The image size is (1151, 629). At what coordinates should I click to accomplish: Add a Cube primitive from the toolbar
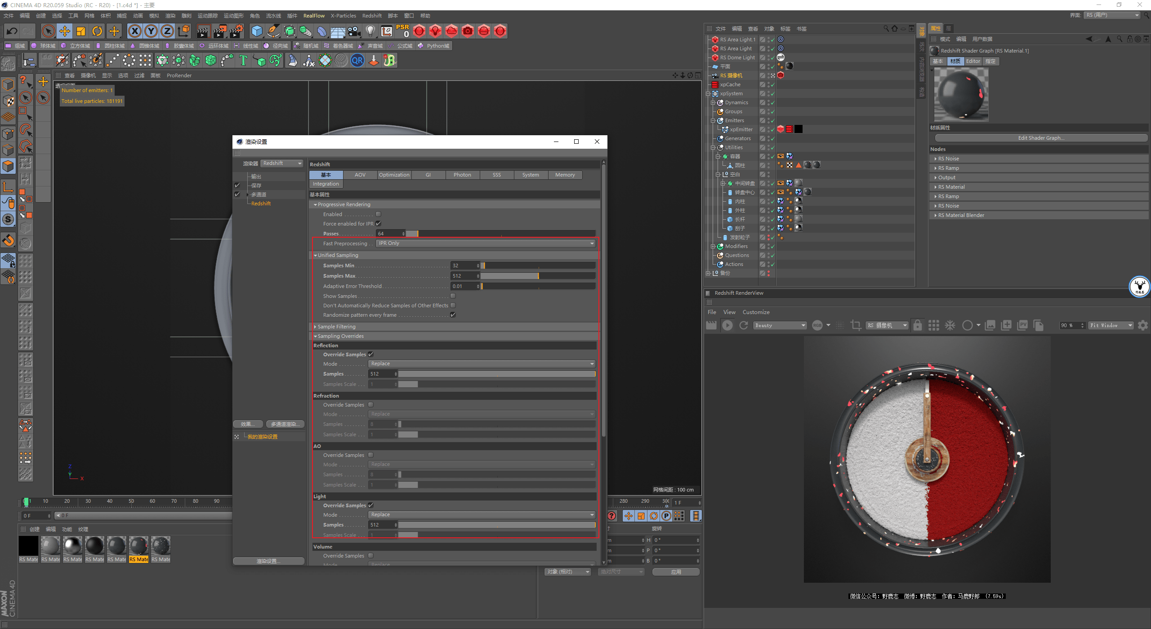click(257, 31)
